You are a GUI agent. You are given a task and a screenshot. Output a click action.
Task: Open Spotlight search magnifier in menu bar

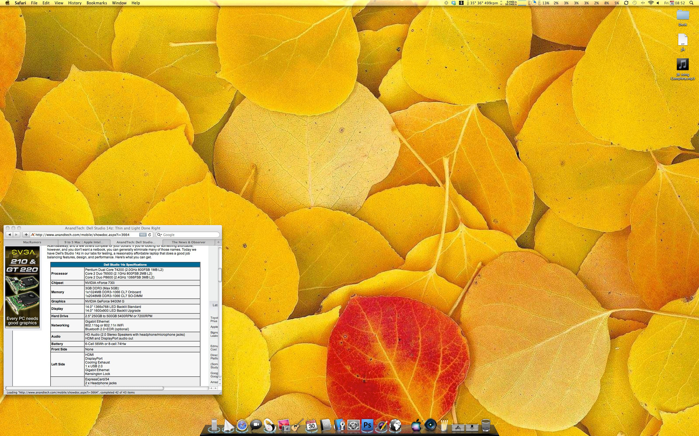[x=691, y=3]
